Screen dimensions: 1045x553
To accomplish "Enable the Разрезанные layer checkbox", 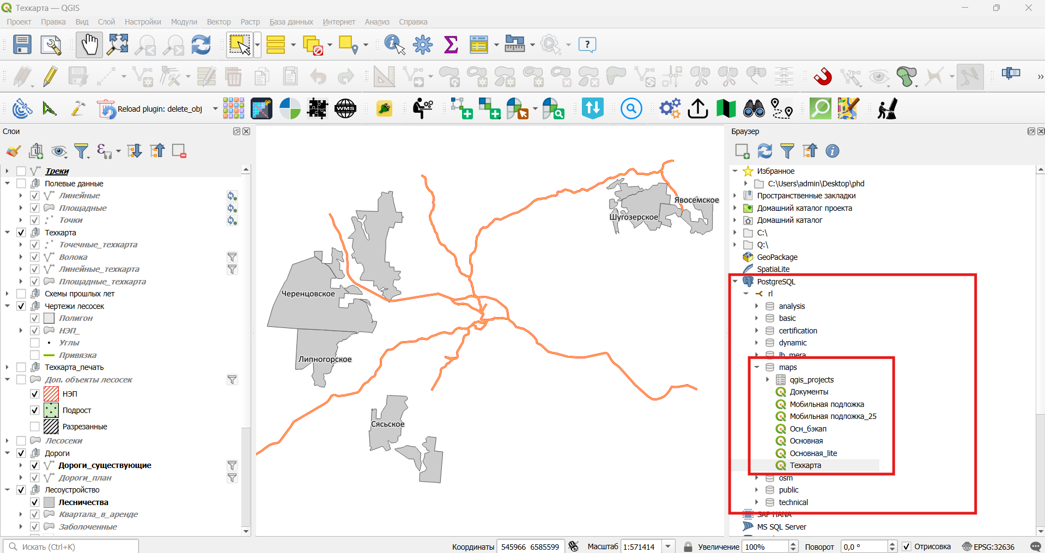I will [35, 427].
